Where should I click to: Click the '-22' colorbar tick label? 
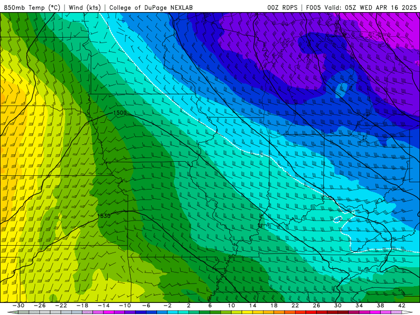point(61,306)
